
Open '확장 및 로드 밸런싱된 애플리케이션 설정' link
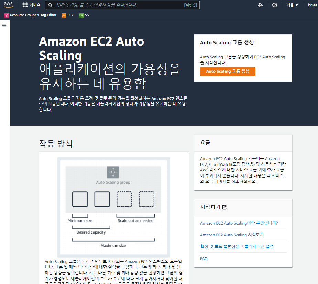[237, 246]
